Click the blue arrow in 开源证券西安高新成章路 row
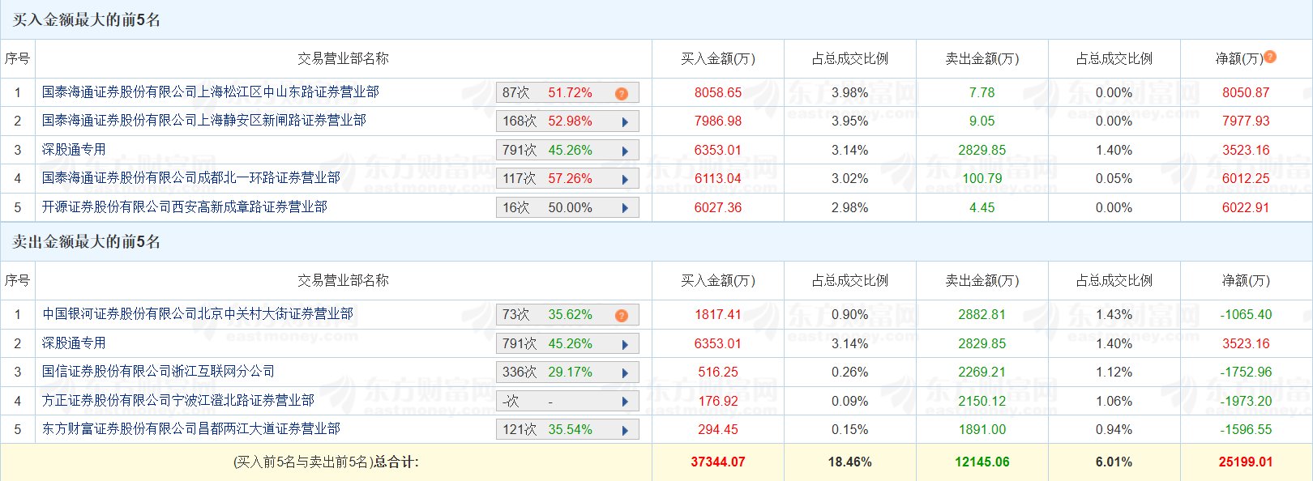Viewport: 1313px width, 481px height. pyautogui.click(x=625, y=208)
